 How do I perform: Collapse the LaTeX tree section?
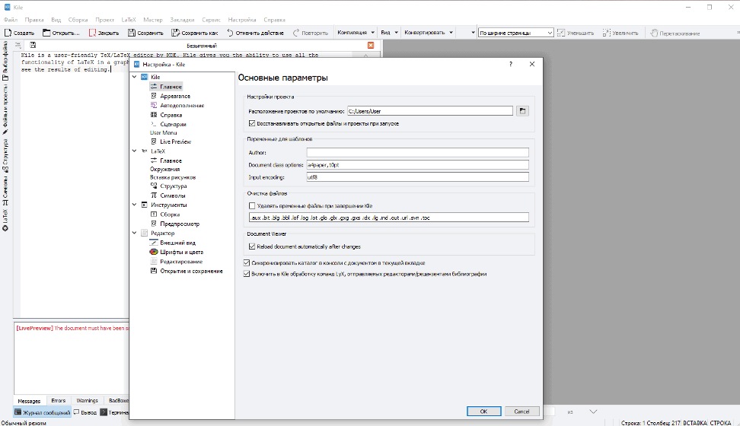pos(135,151)
